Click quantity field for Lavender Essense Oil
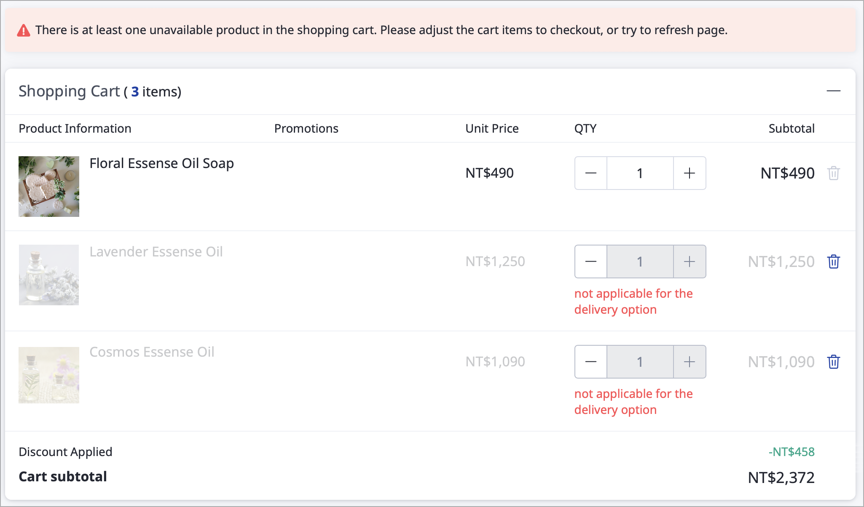The image size is (864, 507). [x=640, y=262]
